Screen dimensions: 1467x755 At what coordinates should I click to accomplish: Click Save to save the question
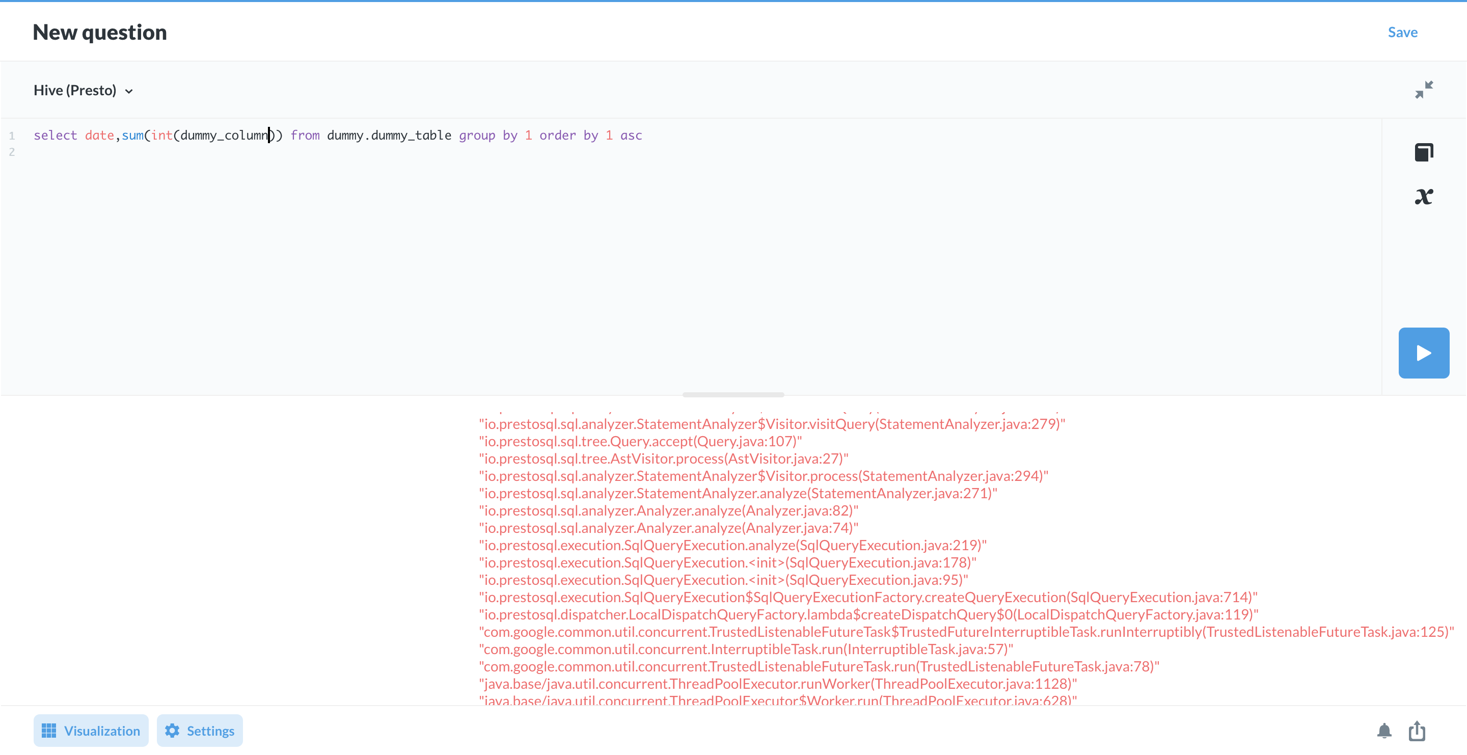[x=1402, y=33]
